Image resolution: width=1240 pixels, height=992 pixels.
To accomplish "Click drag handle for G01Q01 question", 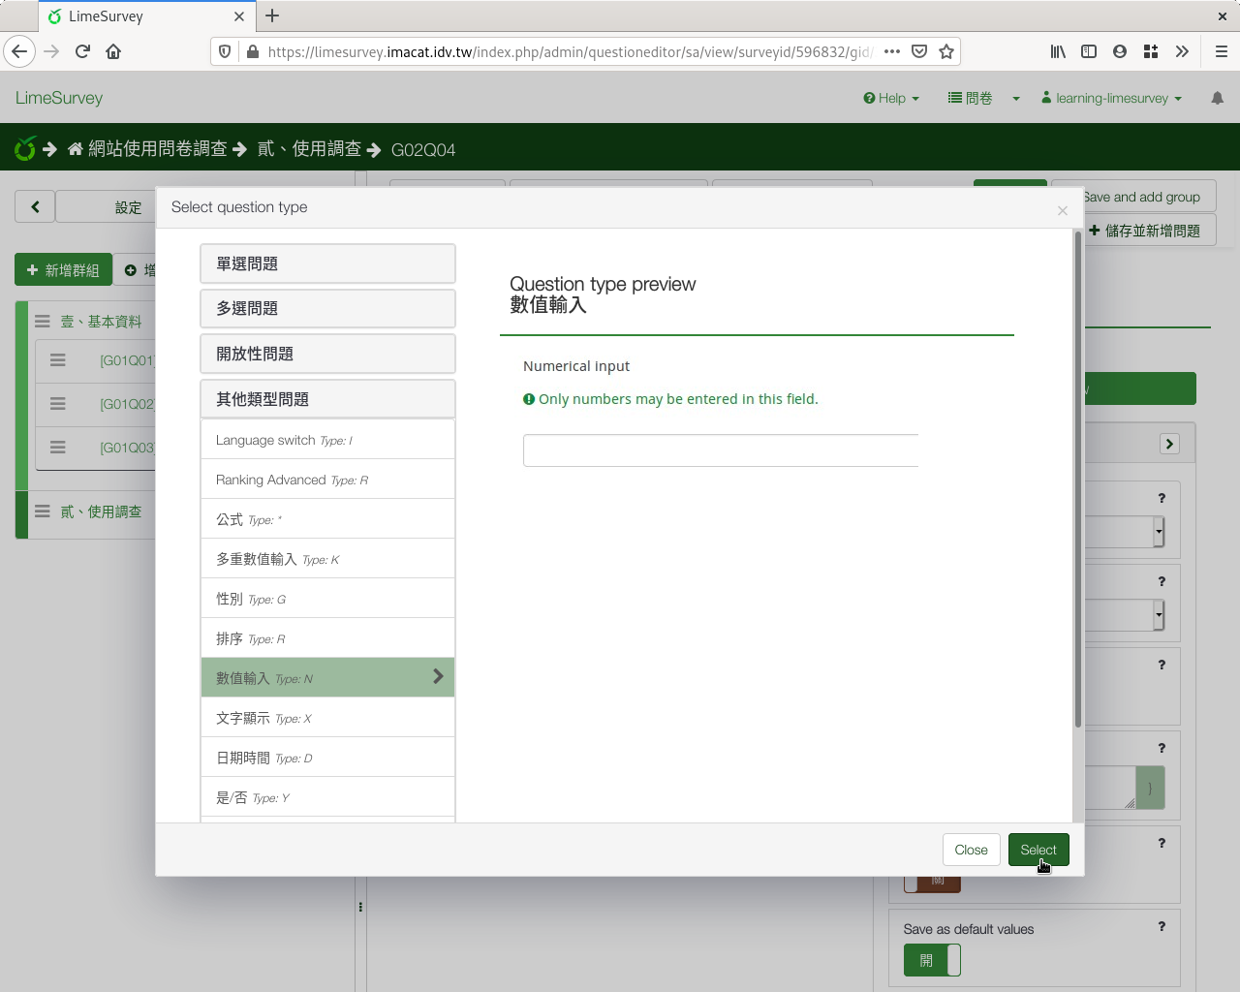I will [x=58, y=360].
